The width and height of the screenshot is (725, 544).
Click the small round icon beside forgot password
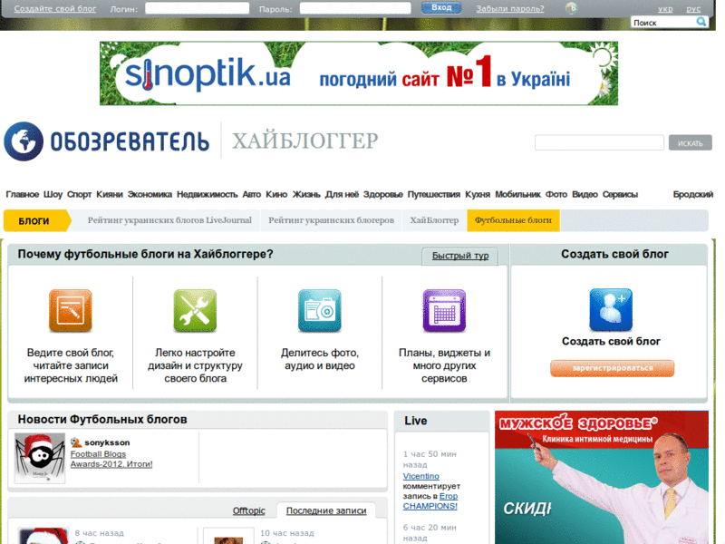pos(572,8)
